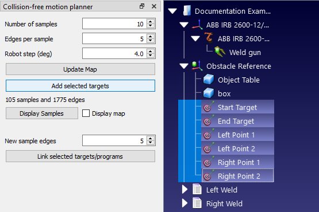Click the Update Map button
319x212 pixels.
tap(80, 69)
